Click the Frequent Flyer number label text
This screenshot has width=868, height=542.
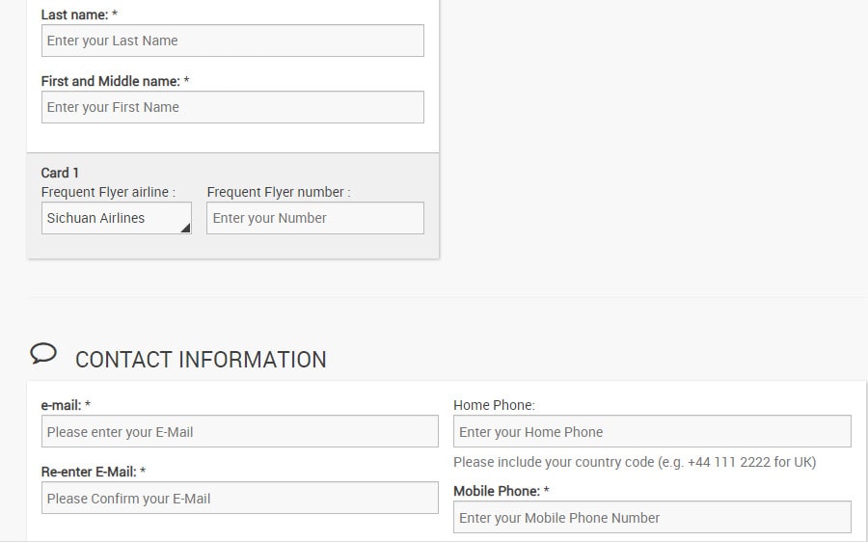(x=279, y=192)
